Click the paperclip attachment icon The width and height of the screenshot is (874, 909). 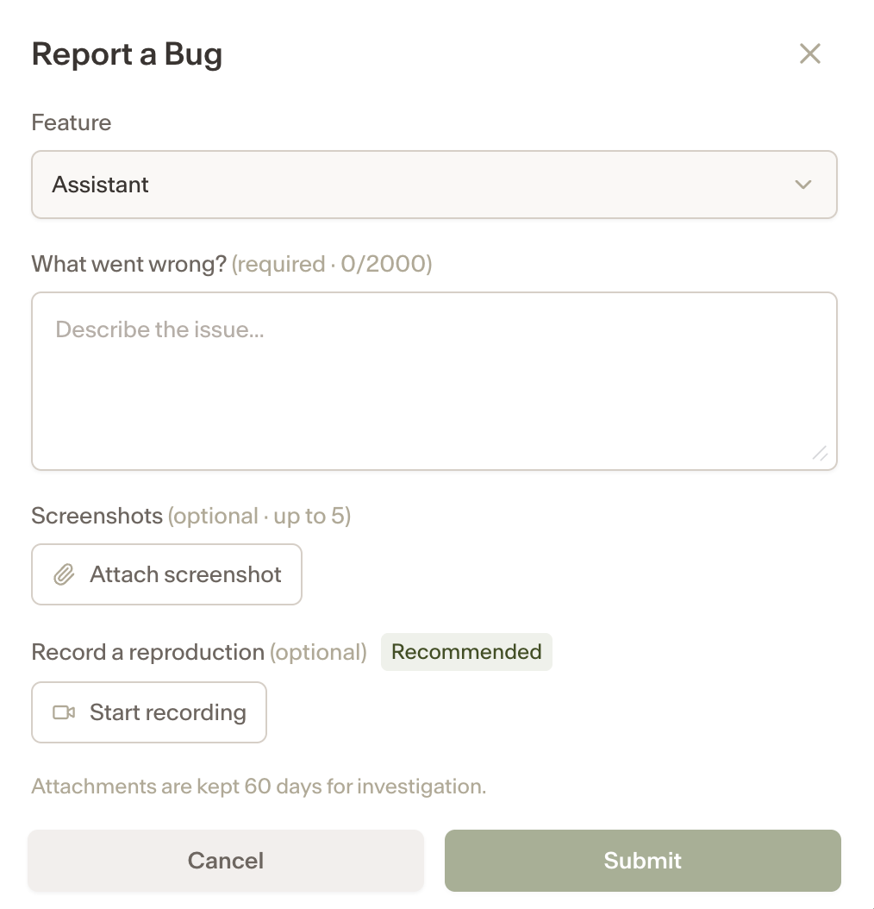pos(65,574)
